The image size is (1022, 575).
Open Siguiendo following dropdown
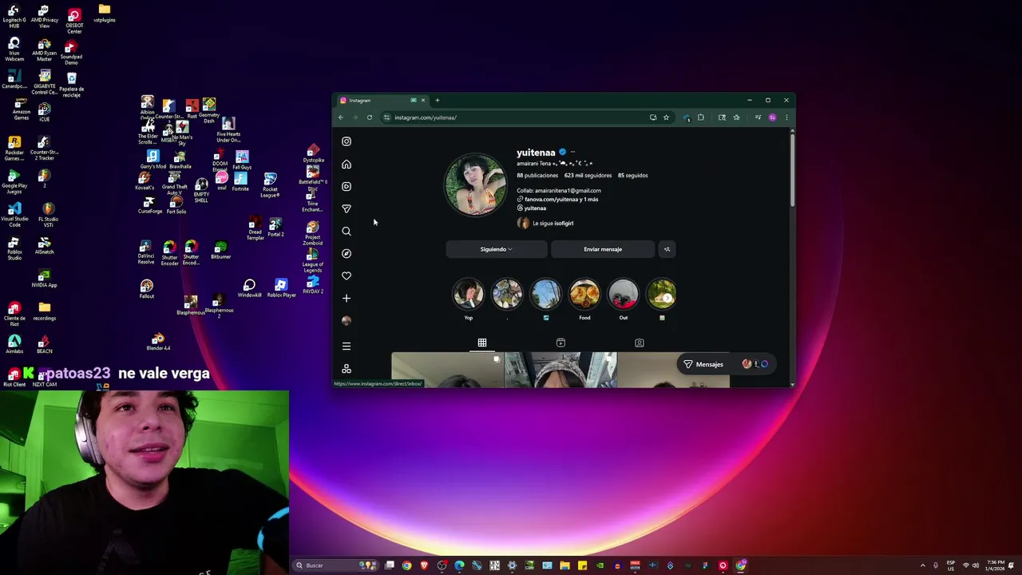[x=496, y=249]
